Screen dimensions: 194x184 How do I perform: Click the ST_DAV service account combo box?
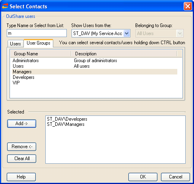[x=101, y=33]
